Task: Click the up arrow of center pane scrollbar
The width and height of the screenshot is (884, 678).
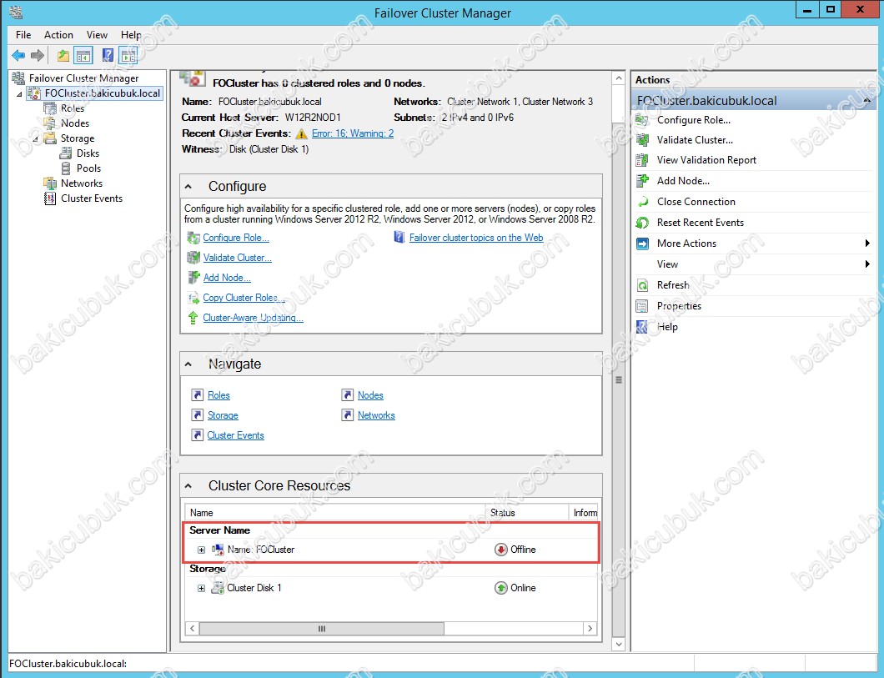Action: coord(619,78)
